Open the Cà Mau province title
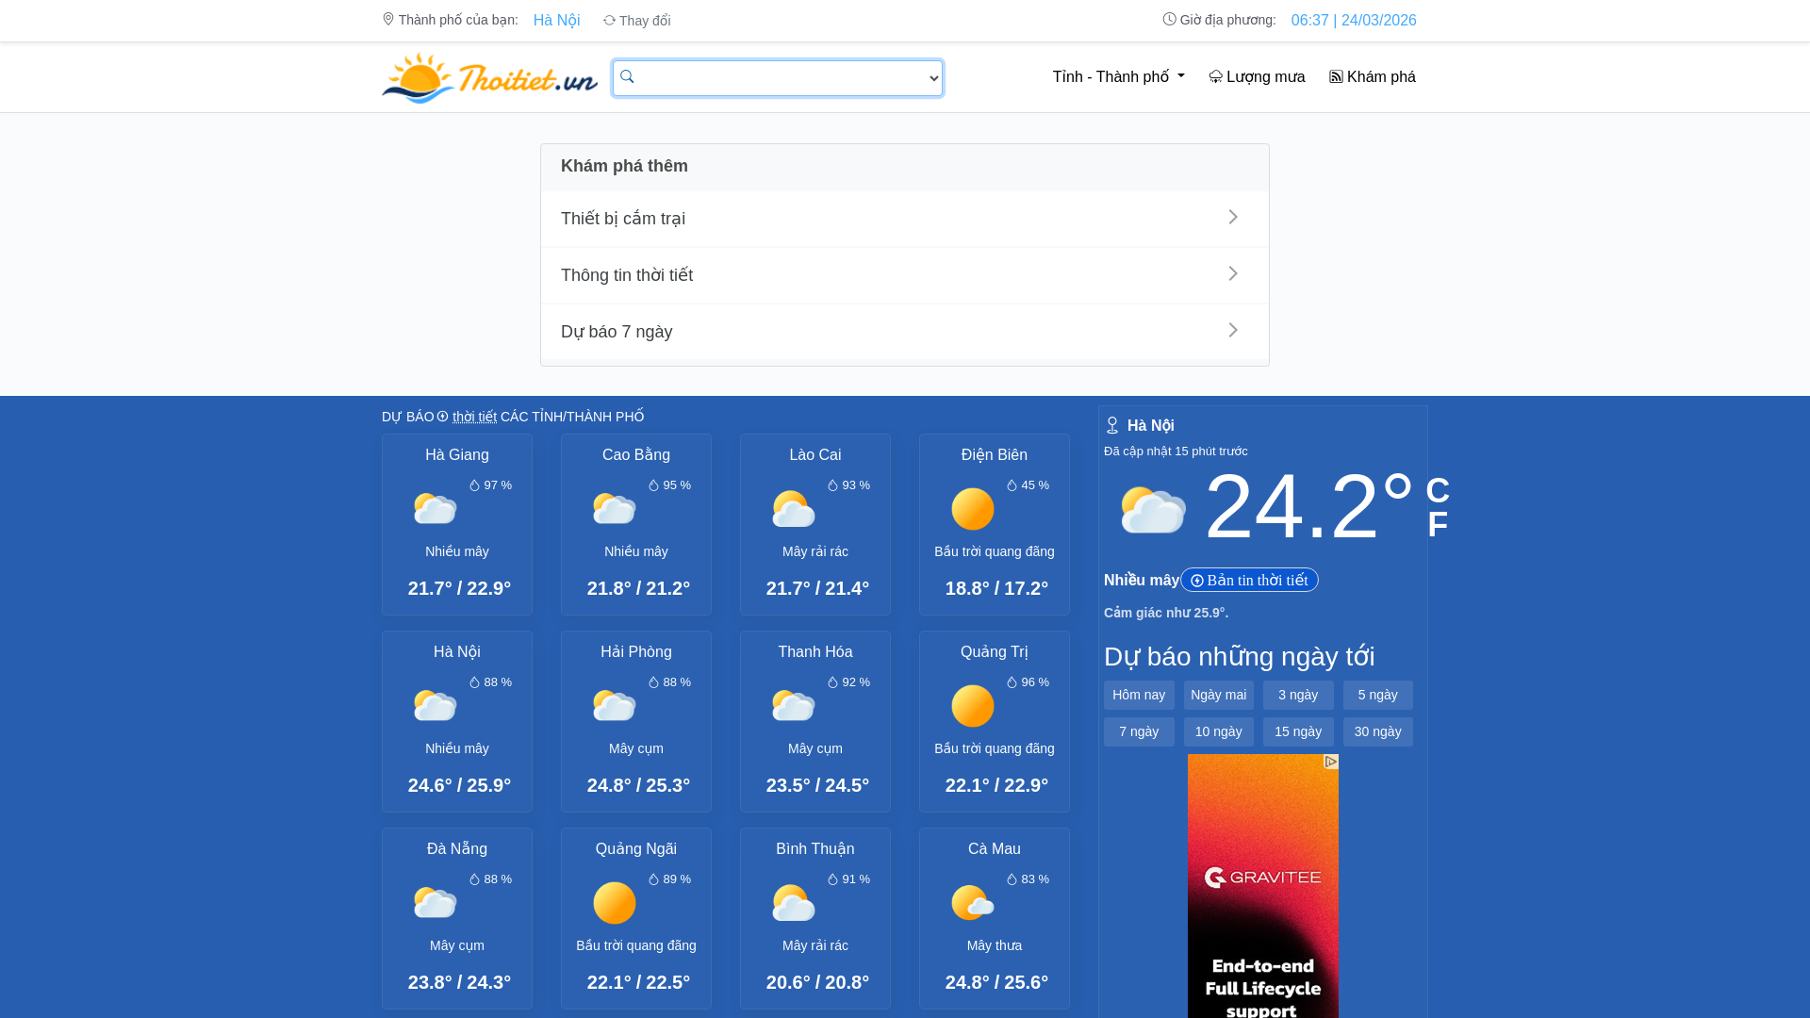Viewport: 1810px width, 1018px height. pos(994,849)
